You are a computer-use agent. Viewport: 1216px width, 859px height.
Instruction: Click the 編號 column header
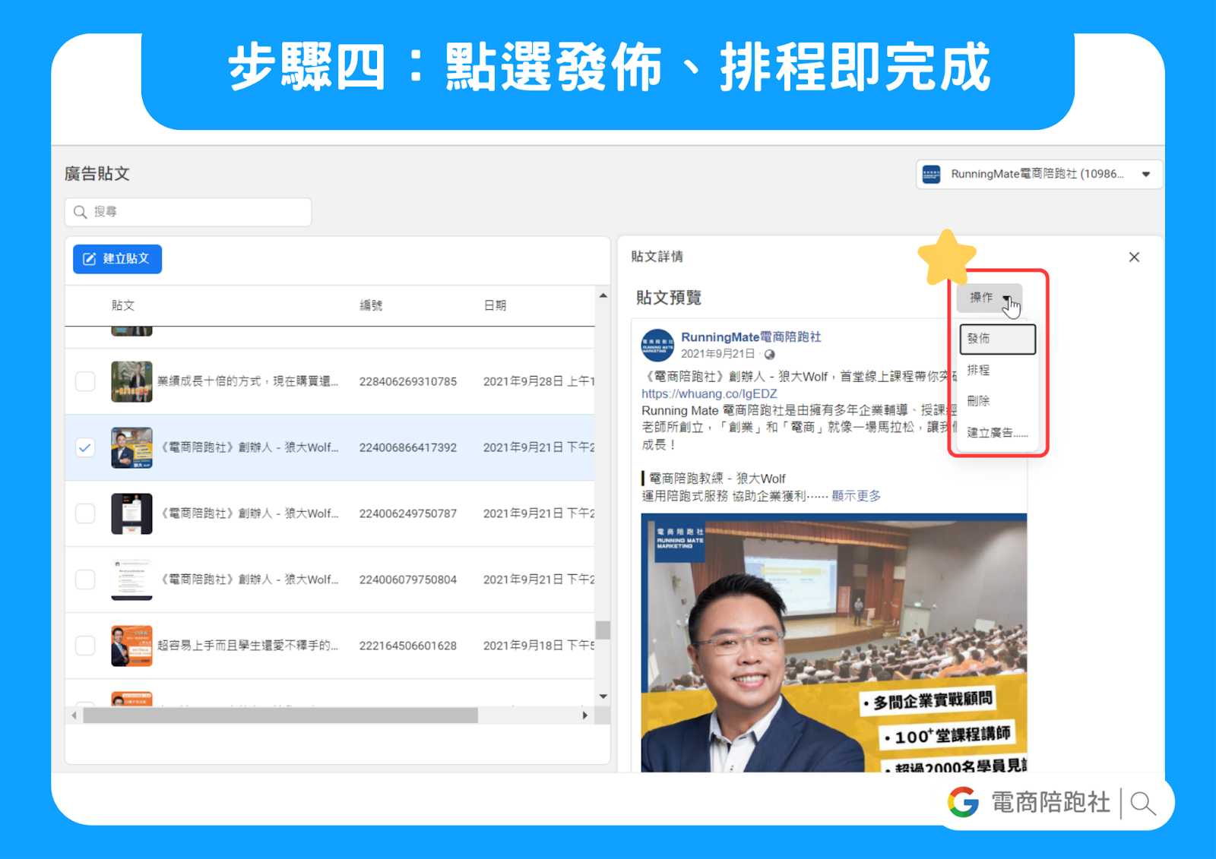pyautogui.click(x=371, y=305)
